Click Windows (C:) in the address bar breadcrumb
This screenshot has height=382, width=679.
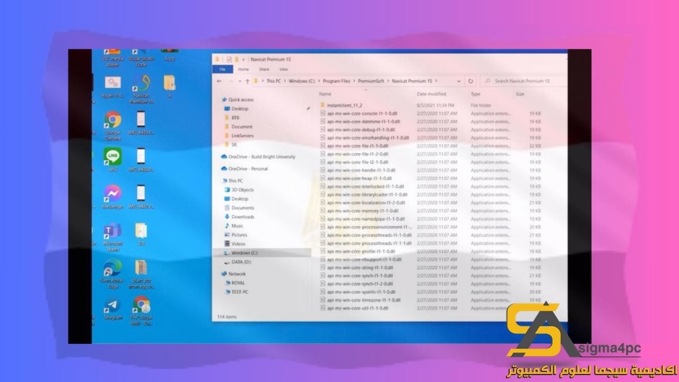coord(302,81)
